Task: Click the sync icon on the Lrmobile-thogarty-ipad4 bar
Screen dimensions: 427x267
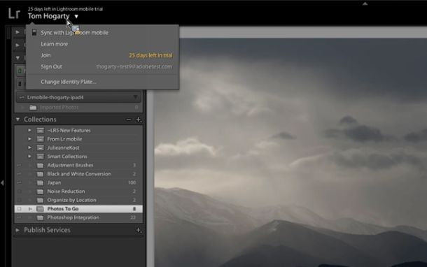Action: (x=22, y=97)
